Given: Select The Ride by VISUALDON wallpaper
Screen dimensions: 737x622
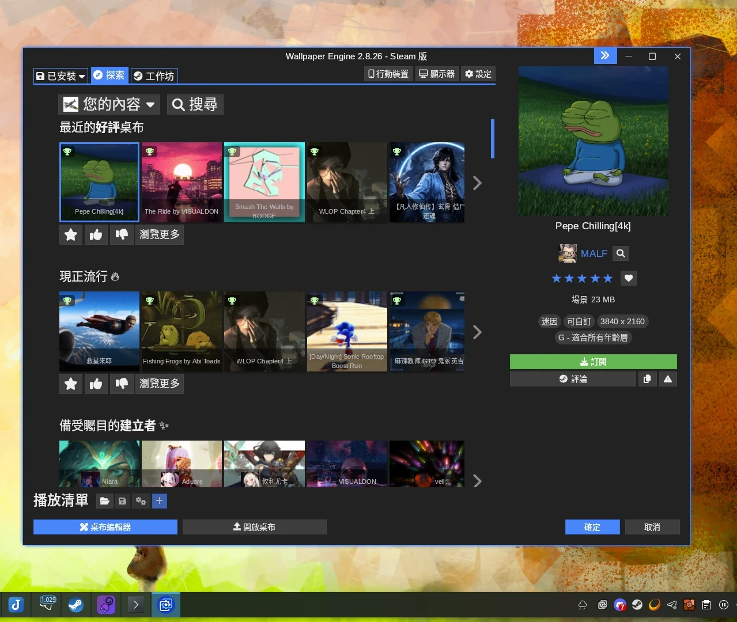Looking at the screenshot, I should coord(182,183).
